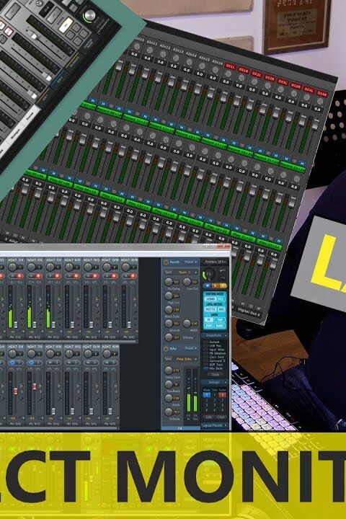The height and width of the screenshot is (519, 346).
Task: Click the round FX dial under Fireface header
Action: [x=209, y=274]
